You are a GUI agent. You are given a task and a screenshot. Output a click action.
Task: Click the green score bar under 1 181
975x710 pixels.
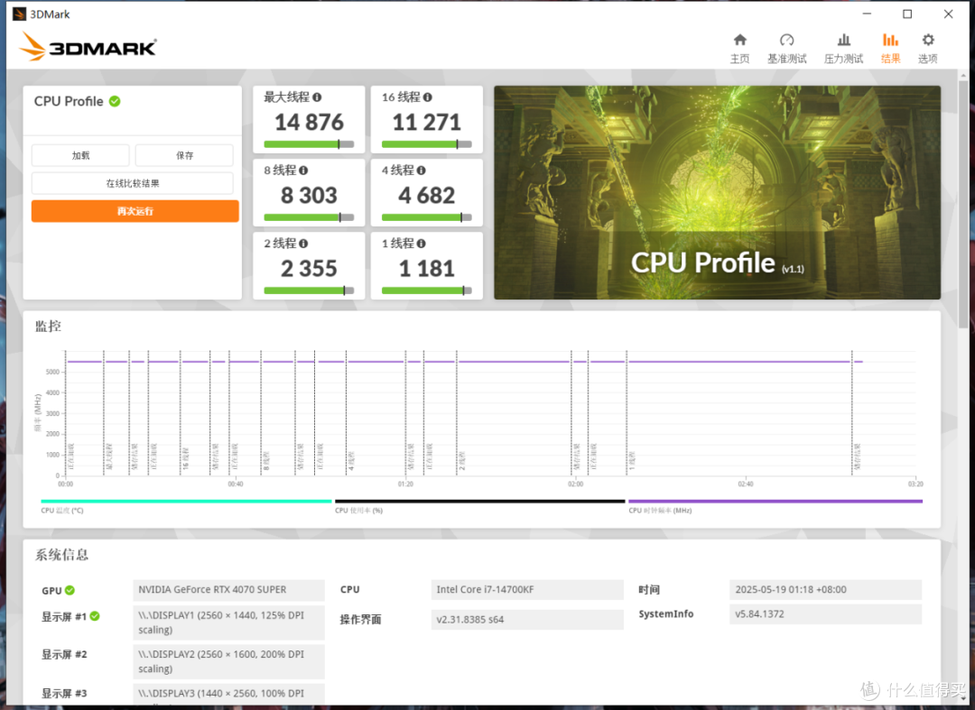point(426,290)
